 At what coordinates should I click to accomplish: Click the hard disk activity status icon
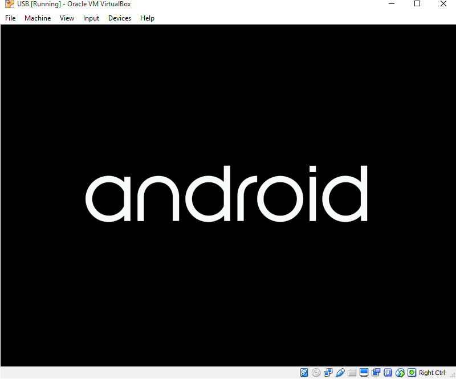304,373
